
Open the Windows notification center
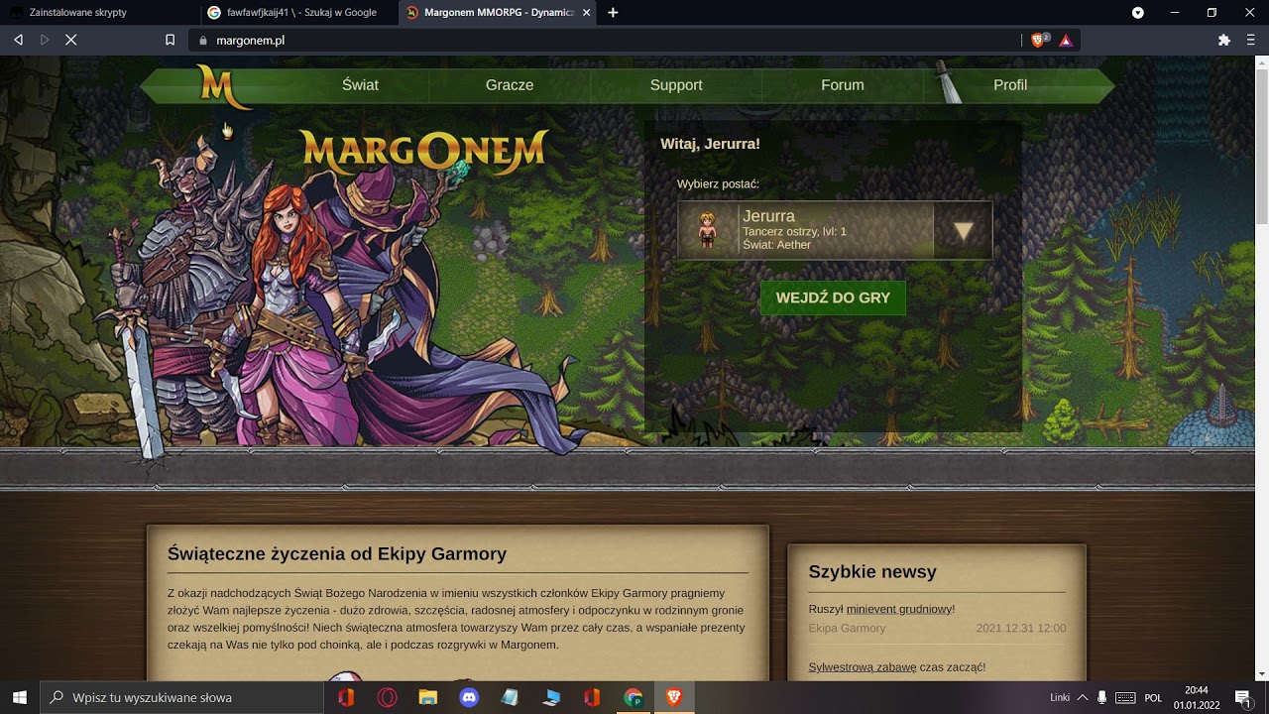coord(1242,697)
